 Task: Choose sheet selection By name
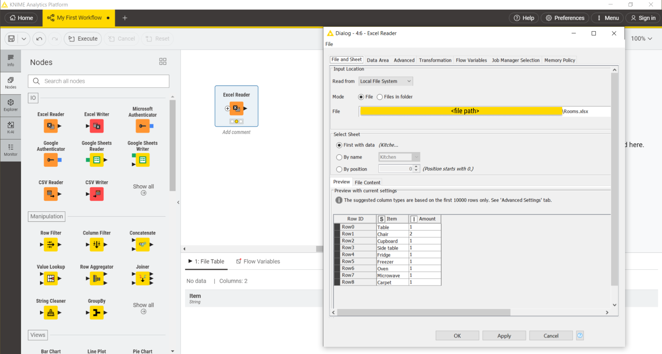point(339,157)
